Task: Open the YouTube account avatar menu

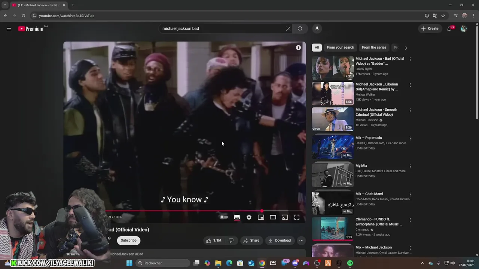Action: (x=464, y=28)
